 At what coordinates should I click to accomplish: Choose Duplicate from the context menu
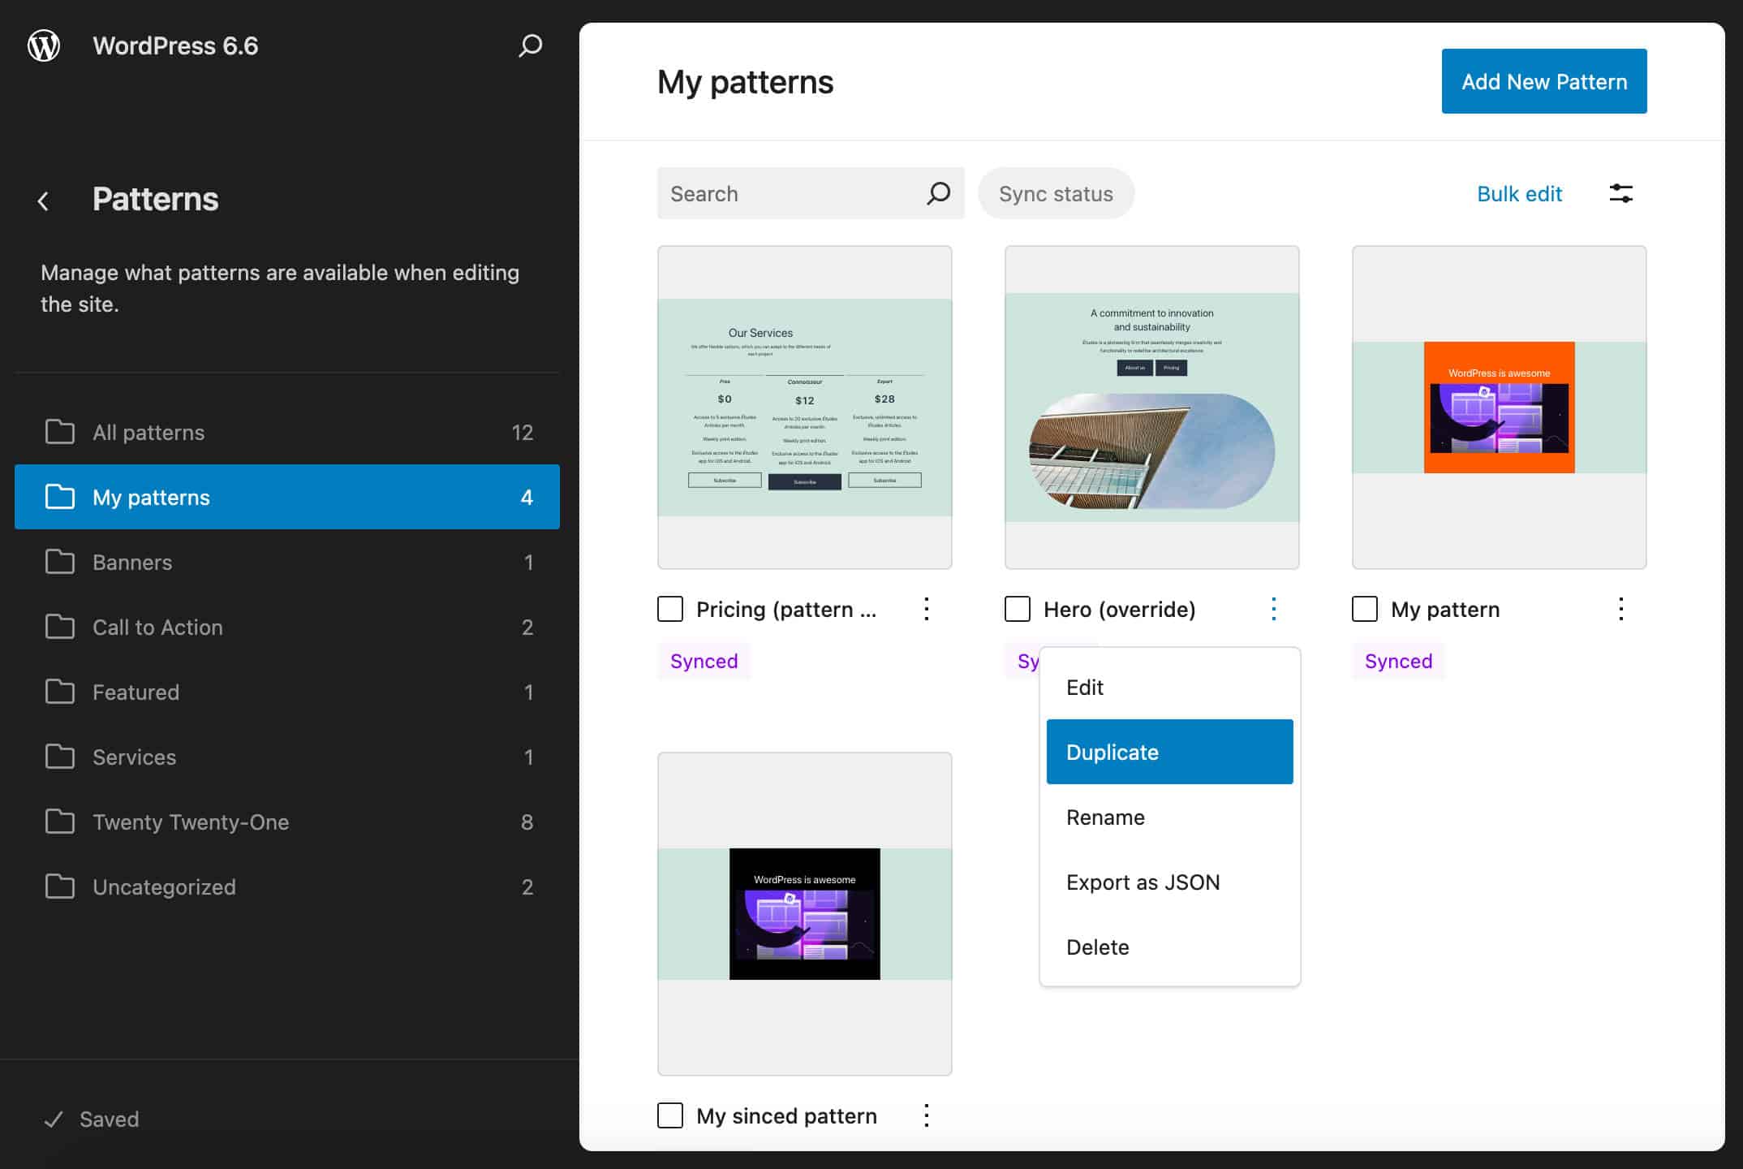(x=1168, y=752)
